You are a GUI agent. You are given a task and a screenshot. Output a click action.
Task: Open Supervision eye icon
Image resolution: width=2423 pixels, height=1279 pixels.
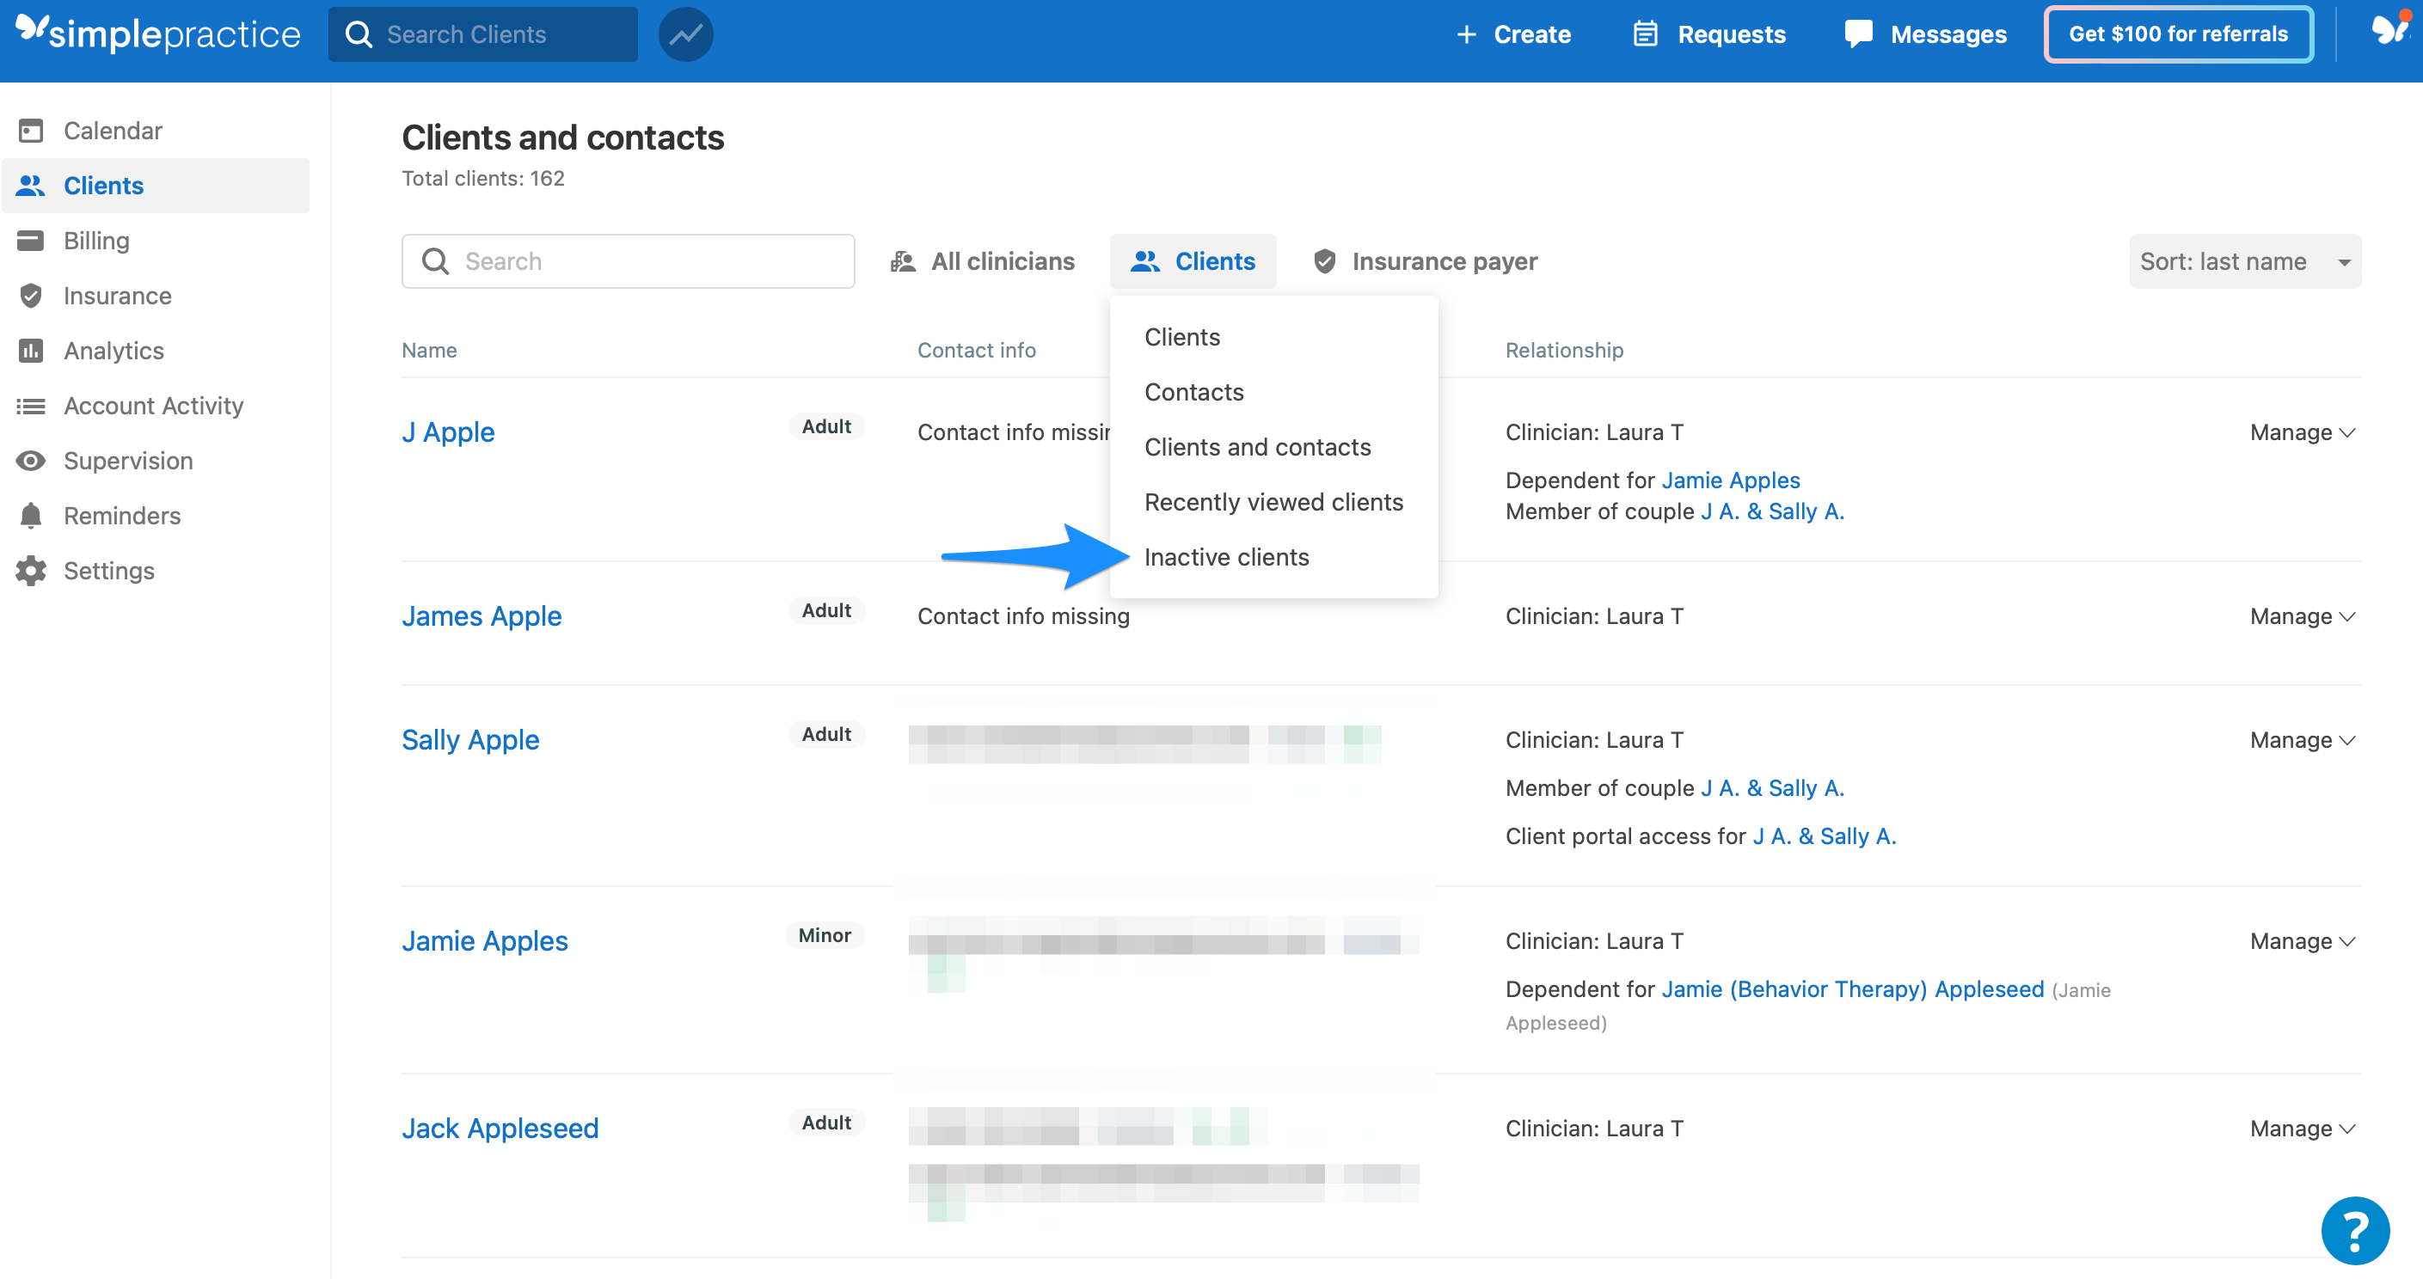[31, 460]
